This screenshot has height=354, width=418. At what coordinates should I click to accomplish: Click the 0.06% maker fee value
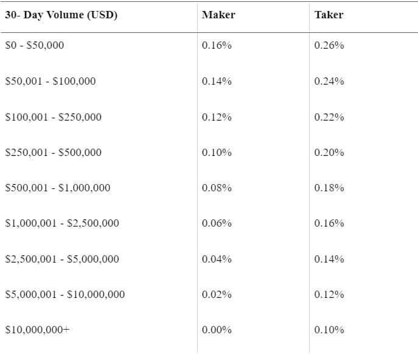click(x=217, y=223)
